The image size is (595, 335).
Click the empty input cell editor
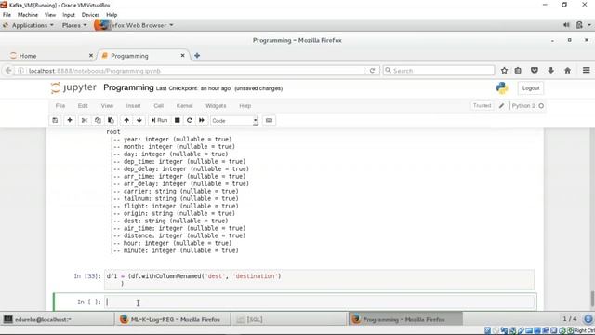[x=320, y=301]
